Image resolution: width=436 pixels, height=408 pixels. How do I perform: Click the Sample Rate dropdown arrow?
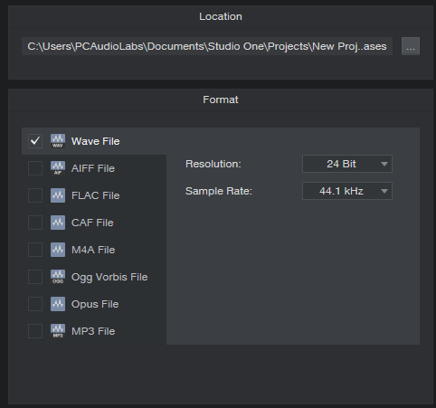tap(384, 191)
